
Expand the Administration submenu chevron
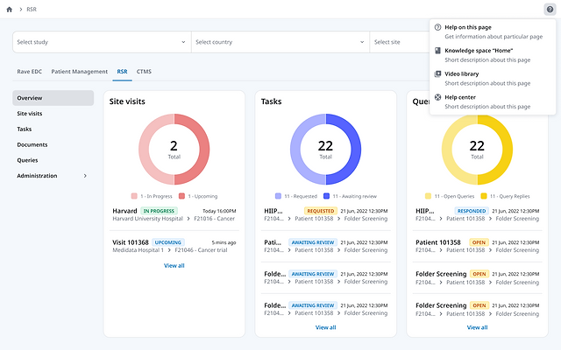point(85,176)
